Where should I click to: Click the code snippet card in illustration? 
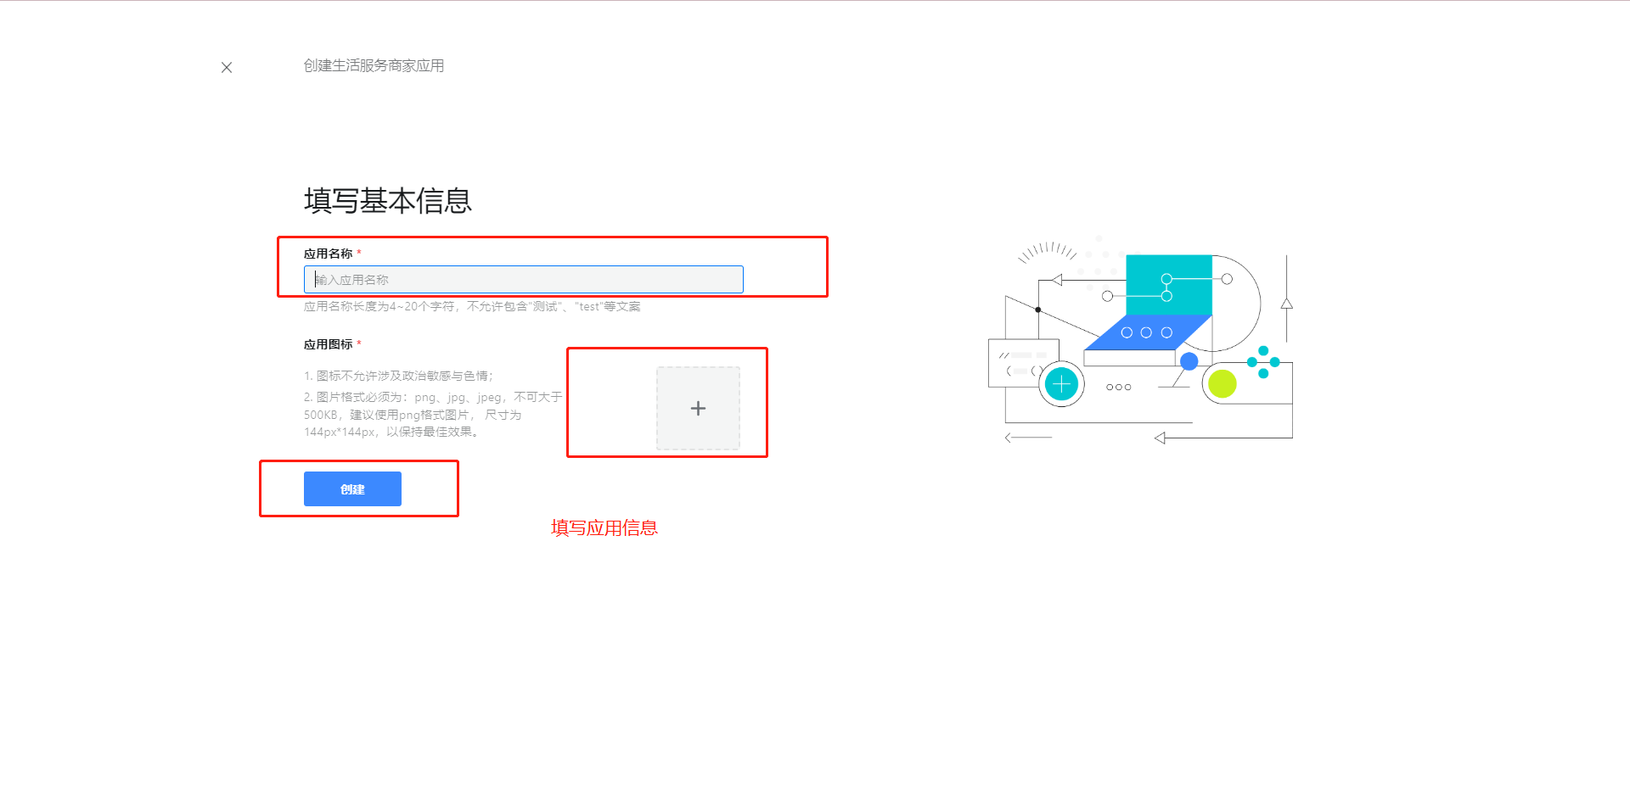click(1022, 363)
